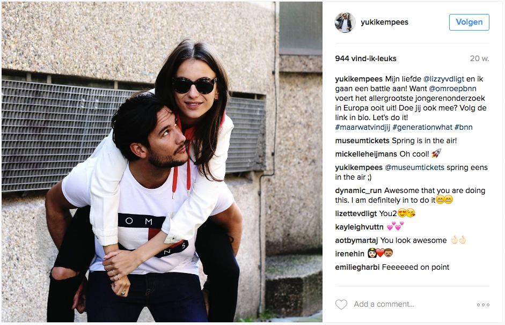
Task: Open emilieghardi commenter profile
Action: [357, 268]
